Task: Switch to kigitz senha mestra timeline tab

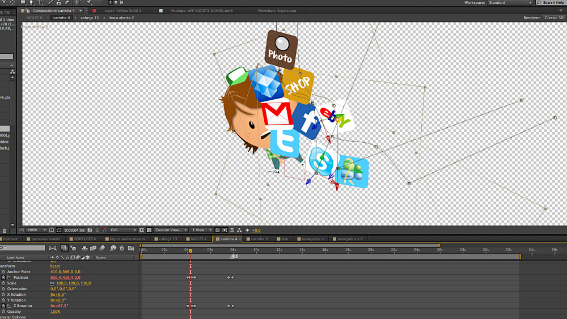Action: pos(127,239)
